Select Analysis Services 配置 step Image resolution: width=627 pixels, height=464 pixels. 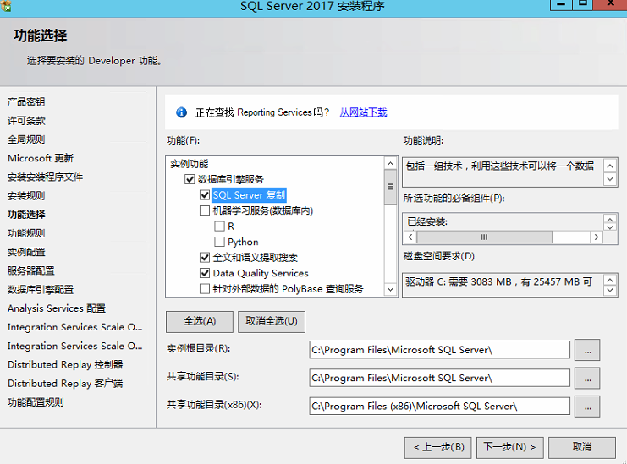coord(57,308)
